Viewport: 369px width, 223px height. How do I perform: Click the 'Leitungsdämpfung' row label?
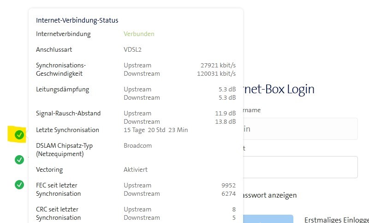62,89
